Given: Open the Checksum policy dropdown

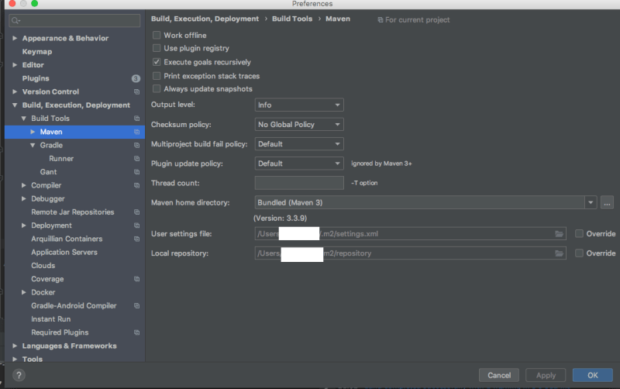Looking at the screenshot, I should pos(299,125).
